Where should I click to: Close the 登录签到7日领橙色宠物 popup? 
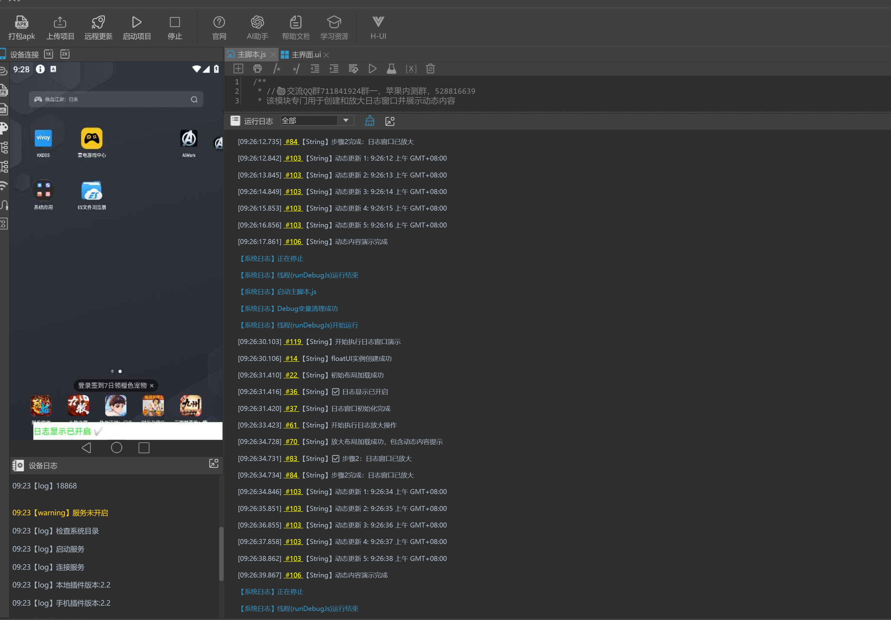click(152, 385)
